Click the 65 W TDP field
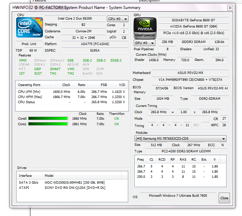The width and height of the screenshot is (242, 216). pyautogui.click(x=33, y=51)
